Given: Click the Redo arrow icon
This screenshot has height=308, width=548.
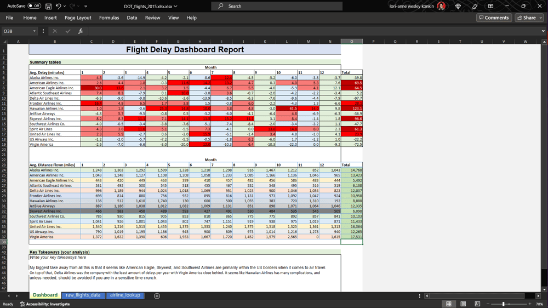Looking at the screenshot, I should pos(72,6).
